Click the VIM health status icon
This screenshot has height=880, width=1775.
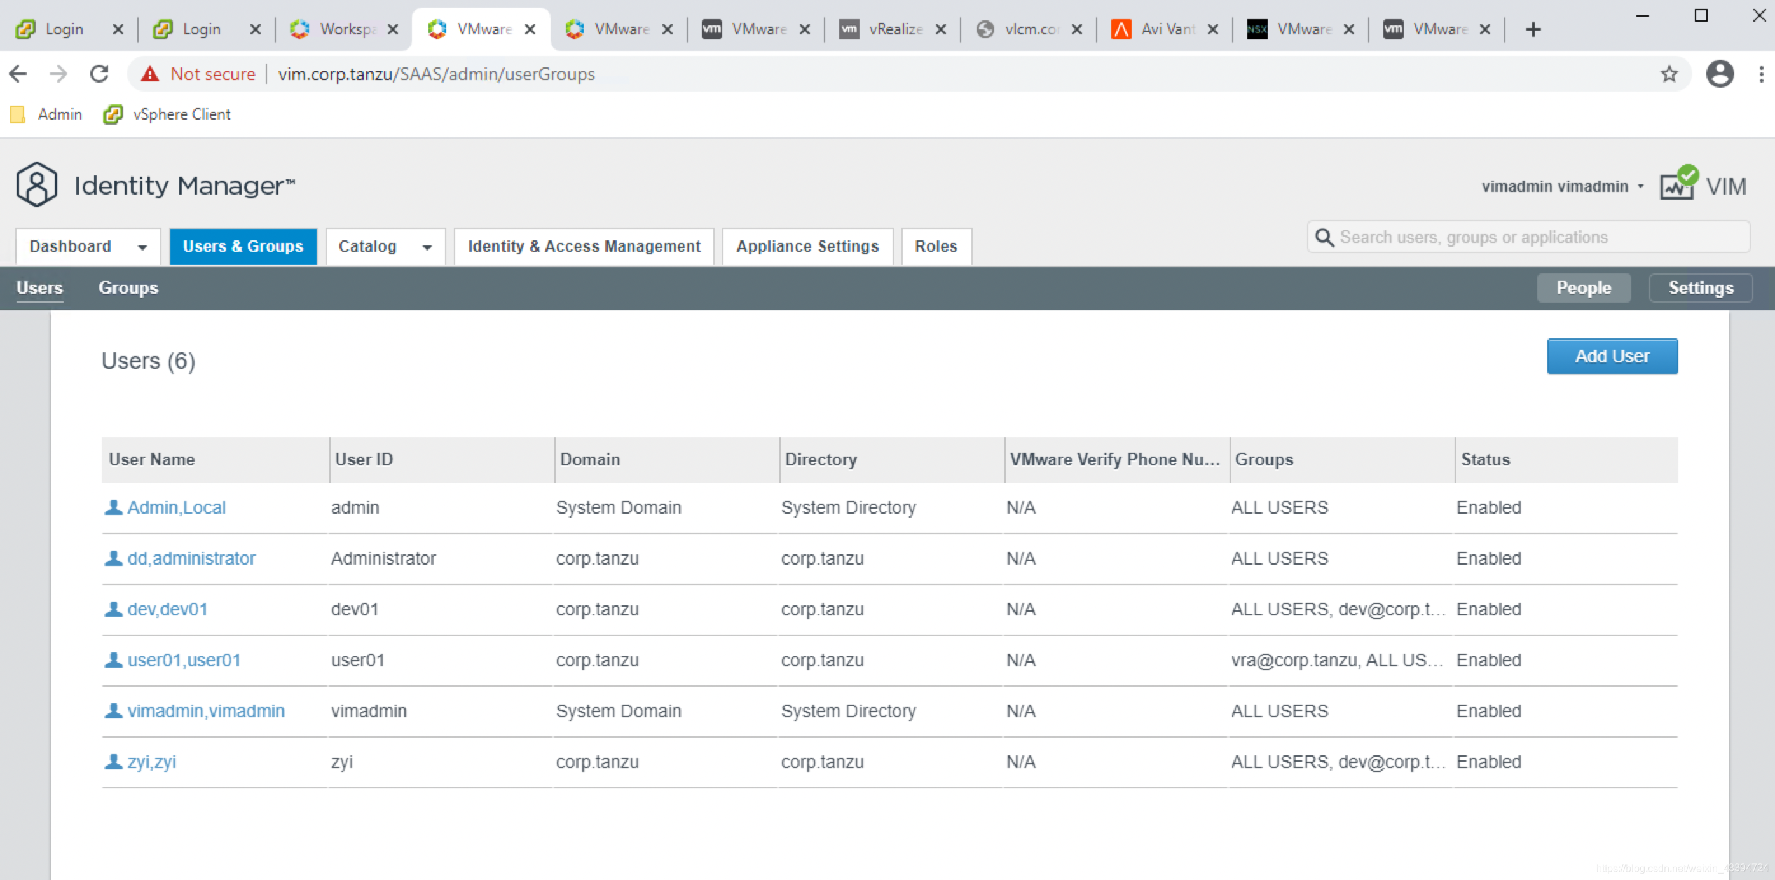click(1678, 183)
